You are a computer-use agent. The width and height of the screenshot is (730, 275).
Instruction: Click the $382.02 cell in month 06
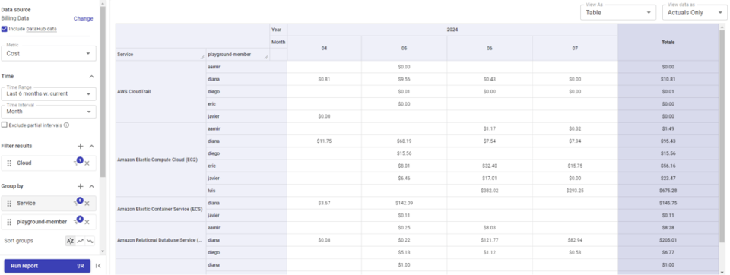[489, 191]
